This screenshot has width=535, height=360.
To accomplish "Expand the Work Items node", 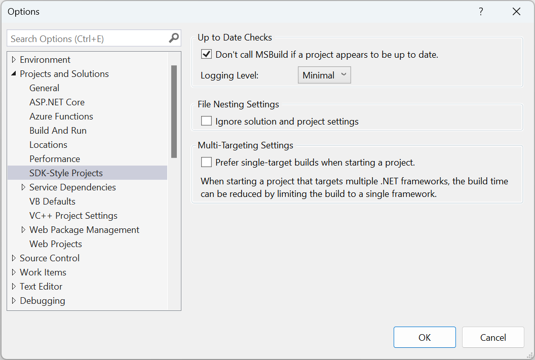I will 14,272.
